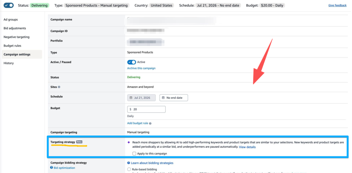The width and height of the screenshot is (352, 173).
Task: Click the Portfolio label
Action: click(x=57, y=41)
